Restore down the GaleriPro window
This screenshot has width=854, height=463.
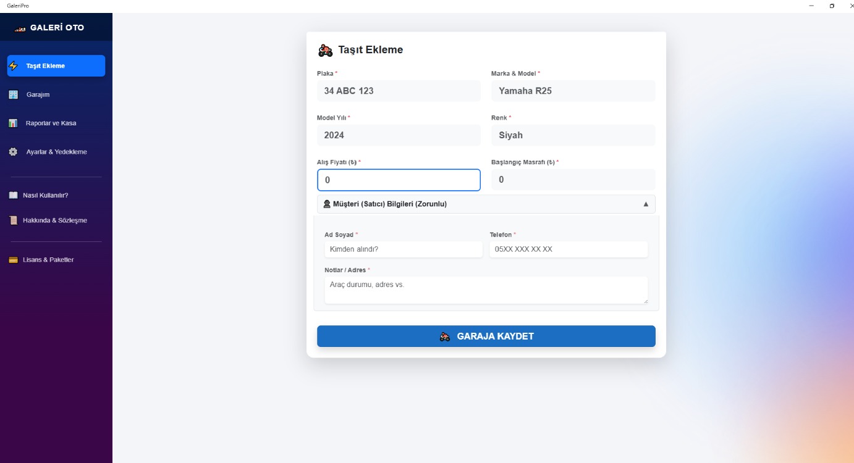[832, 6]
